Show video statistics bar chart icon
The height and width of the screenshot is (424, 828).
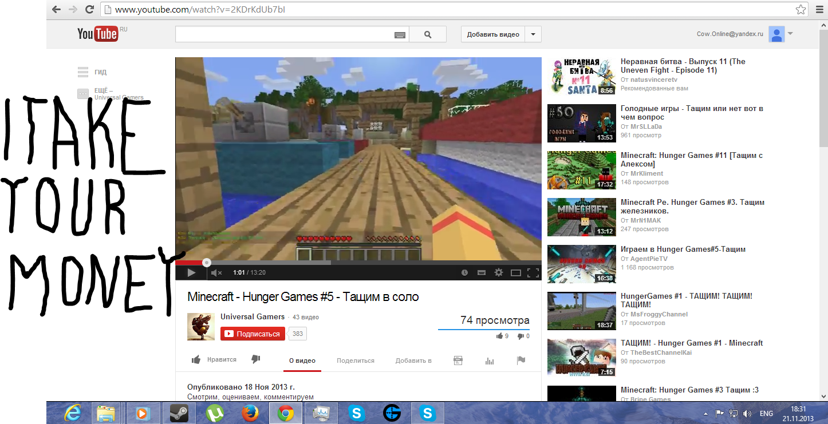(490, 360)
